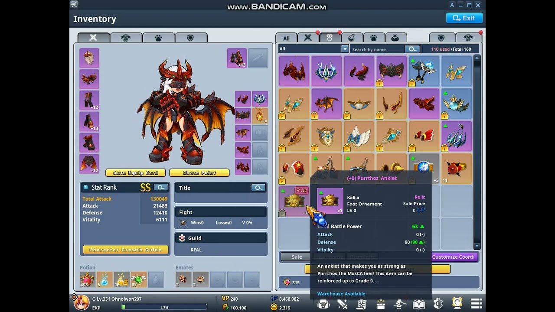This screenshot has height=312, width=555.
Task: Click the bull head icon in bottom bar
Action: [x=323, y=304]
